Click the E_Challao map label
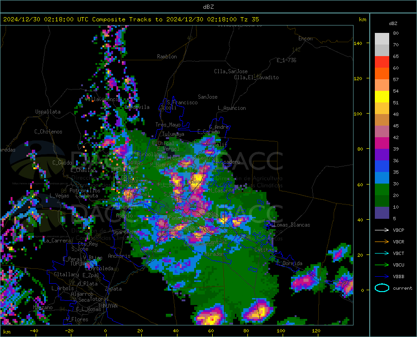This screenshot has height=337, width=417. click(83, 170)
